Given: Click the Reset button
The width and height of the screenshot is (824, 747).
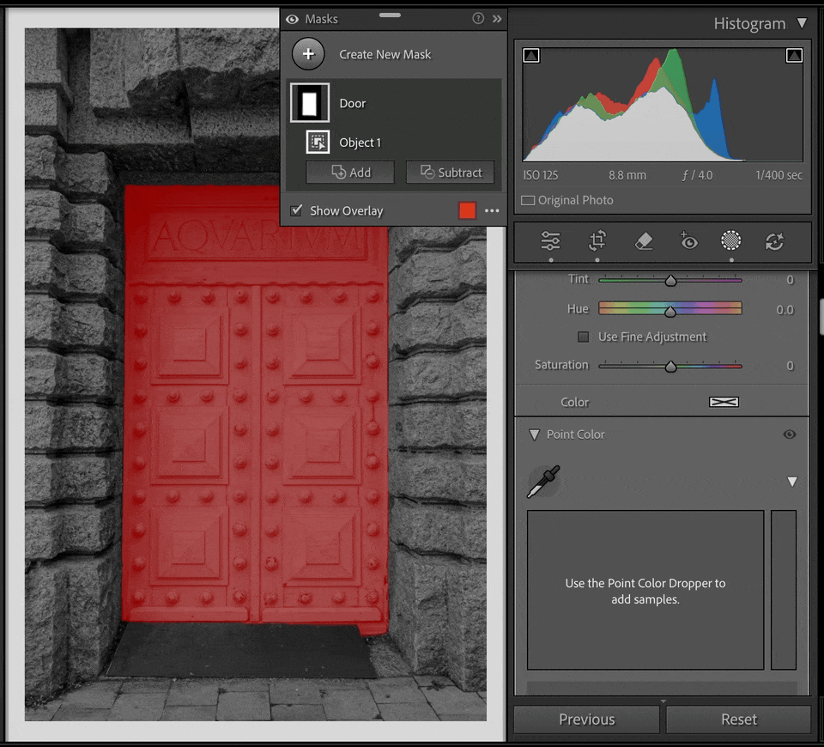Looking at the screenshot, I should tap(739, 720).
